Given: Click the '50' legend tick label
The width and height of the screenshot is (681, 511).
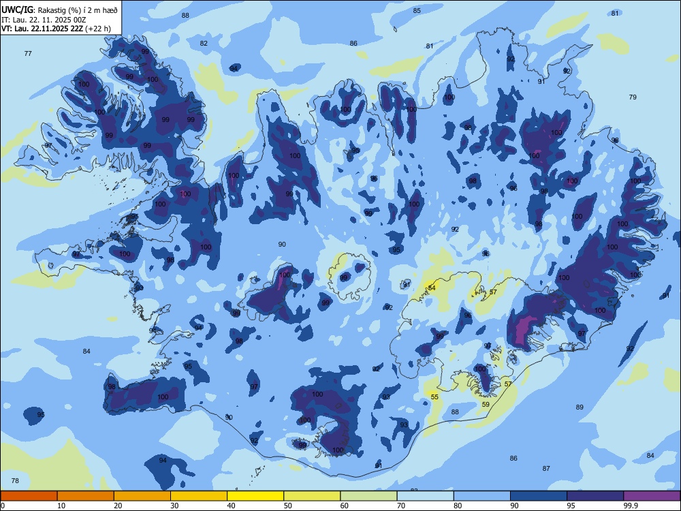Looking at the screenshot, I should tap(288, 506).
